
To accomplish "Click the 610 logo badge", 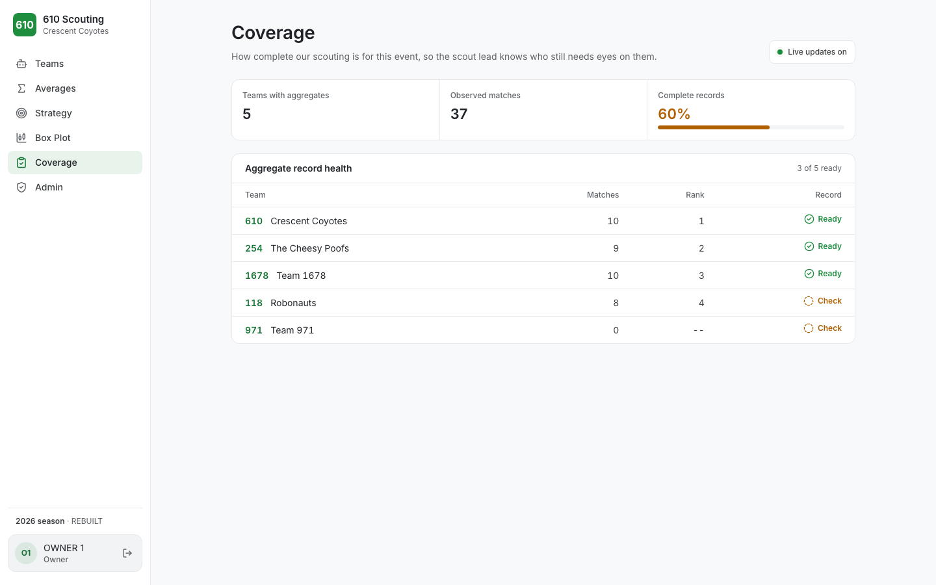I will coord(25,25).
